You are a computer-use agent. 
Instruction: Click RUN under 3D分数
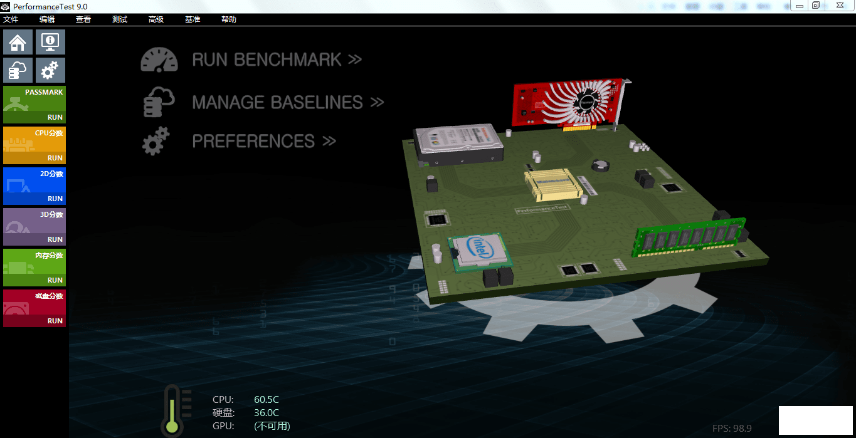pos(55,239)
